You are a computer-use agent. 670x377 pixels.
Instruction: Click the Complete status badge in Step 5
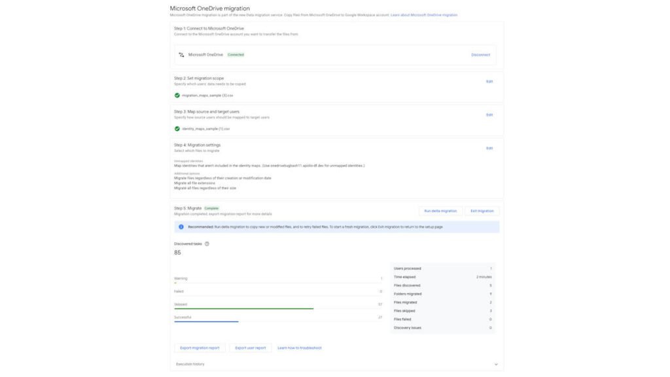point(211,208)
